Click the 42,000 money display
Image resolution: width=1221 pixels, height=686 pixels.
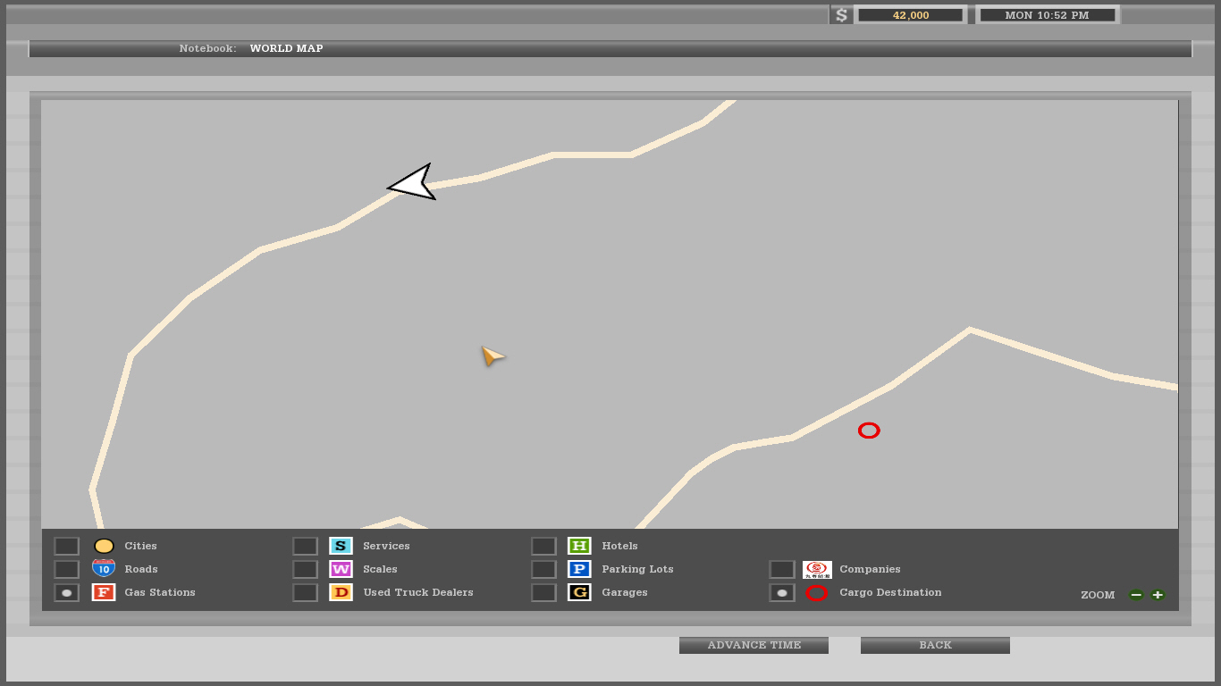pos(910,15)
